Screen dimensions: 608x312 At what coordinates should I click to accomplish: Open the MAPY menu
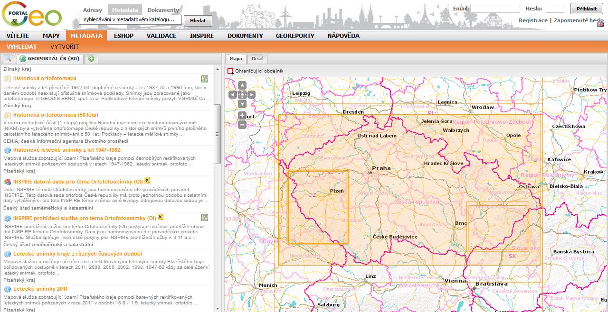[51, 36]
